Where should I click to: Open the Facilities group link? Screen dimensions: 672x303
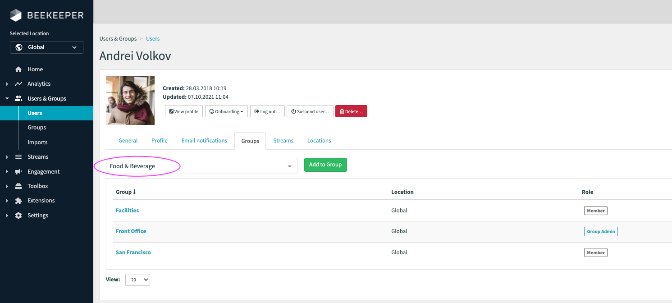point(127,210)
